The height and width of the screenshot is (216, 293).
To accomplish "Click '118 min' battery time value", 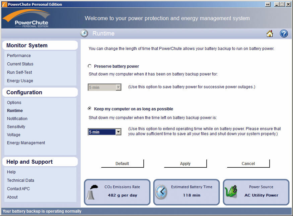I will pos(192,195).
